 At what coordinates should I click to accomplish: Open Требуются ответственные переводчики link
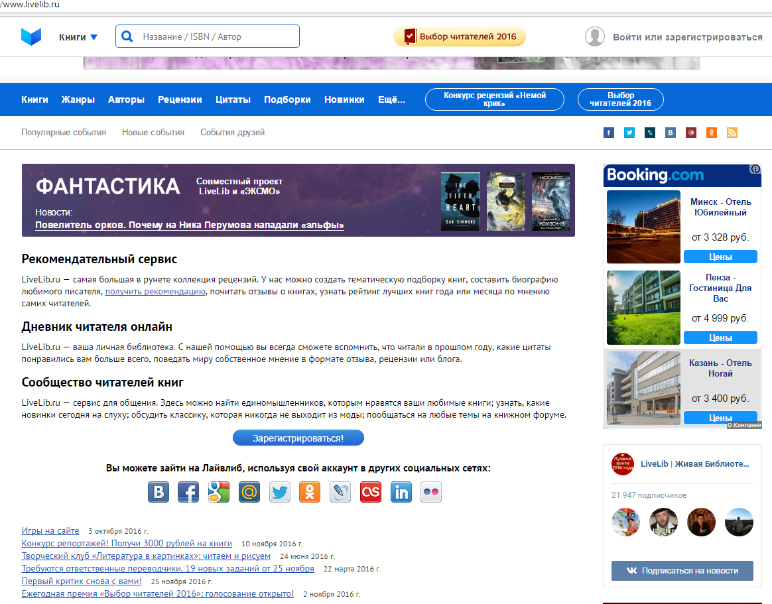click(x=168, y=569)
